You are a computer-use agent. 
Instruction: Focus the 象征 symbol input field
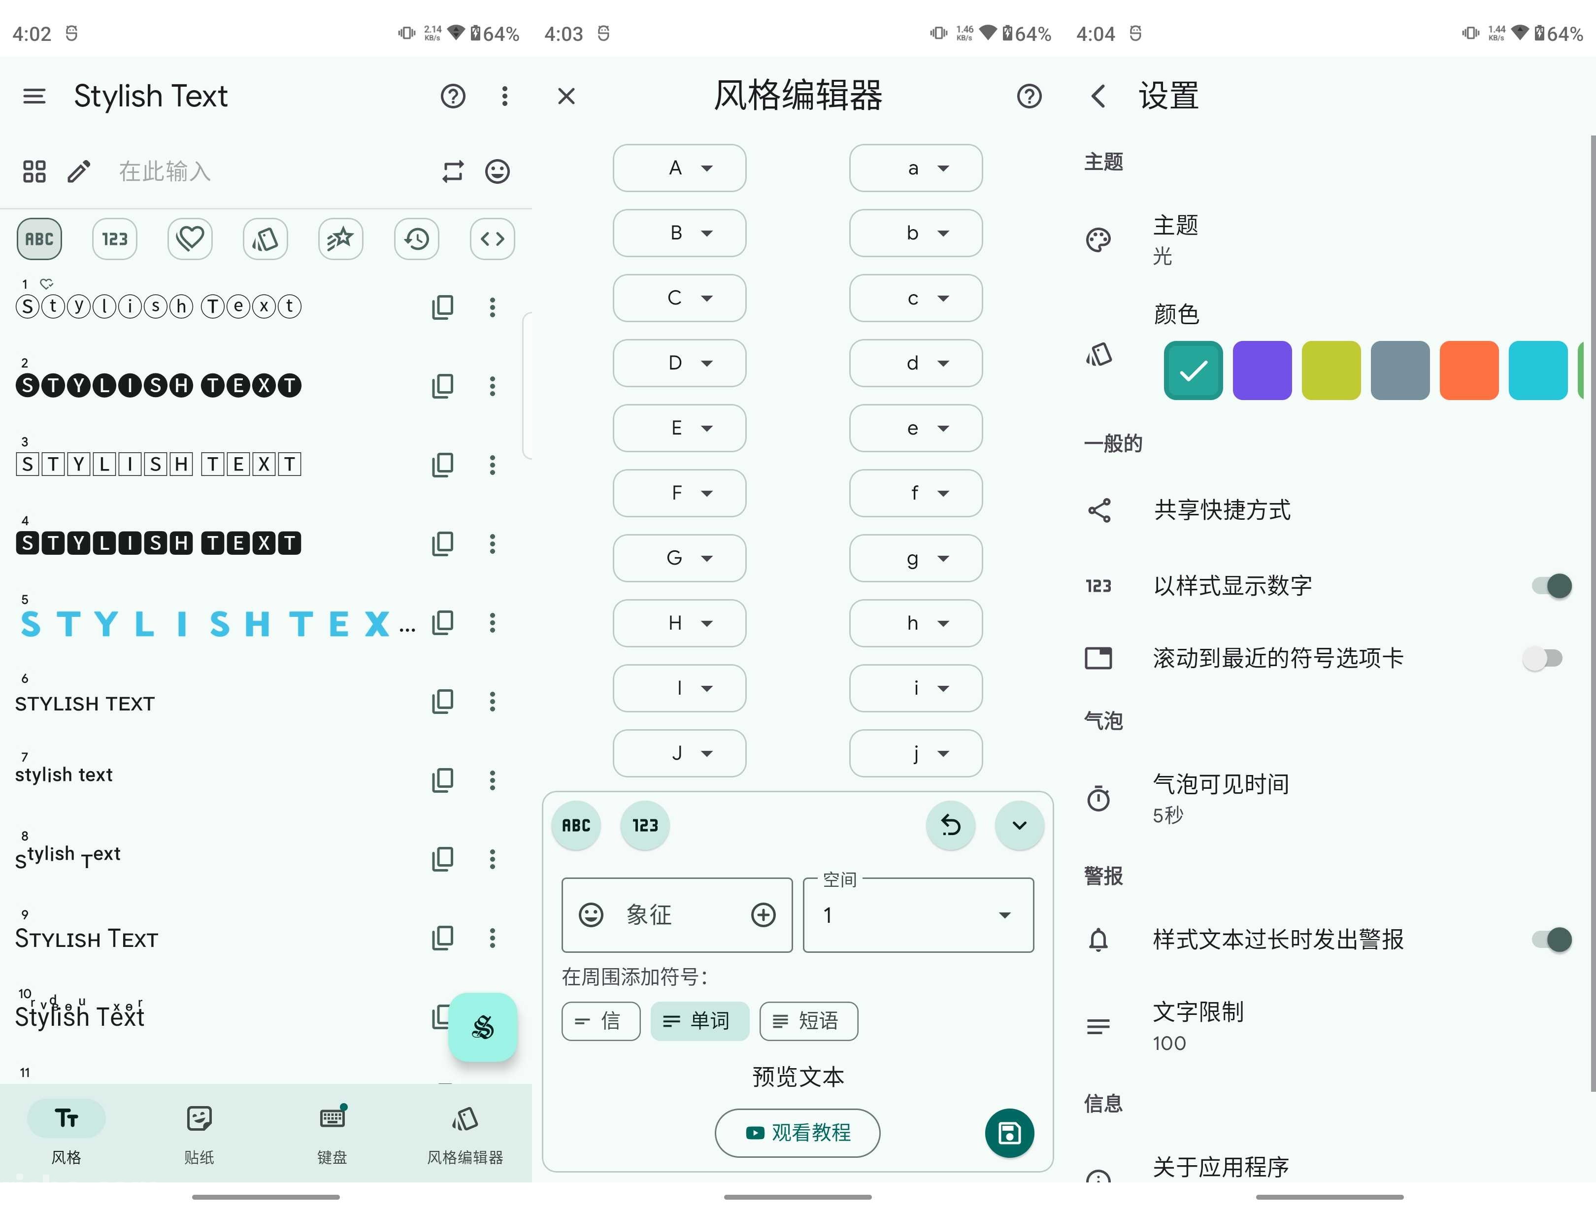677,915
